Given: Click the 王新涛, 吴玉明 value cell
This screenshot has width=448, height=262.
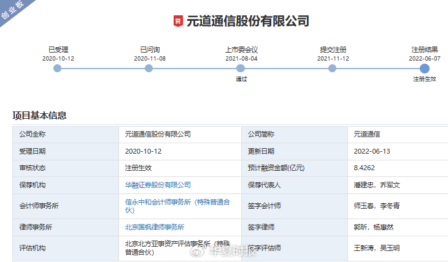Looking at the screenshot, I should [398, 249].
